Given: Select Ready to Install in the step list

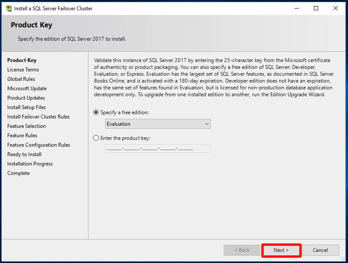Looking at the screenshot, I should (24, 154).
